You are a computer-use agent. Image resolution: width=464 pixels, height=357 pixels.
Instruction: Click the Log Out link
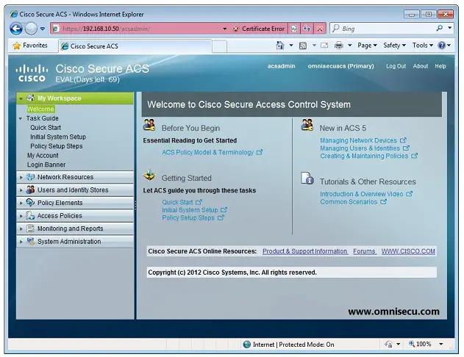coord(396,66)
